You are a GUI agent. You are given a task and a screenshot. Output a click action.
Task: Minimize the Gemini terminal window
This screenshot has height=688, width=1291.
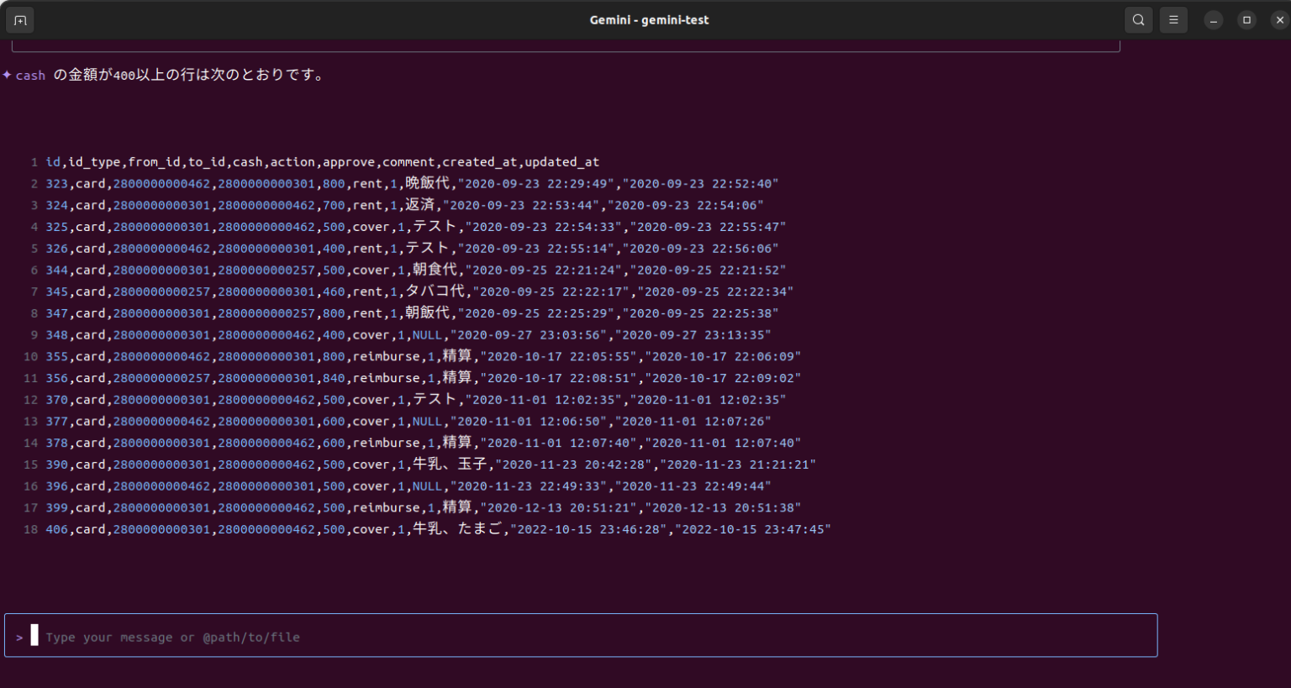click(x=1213, y=20)
